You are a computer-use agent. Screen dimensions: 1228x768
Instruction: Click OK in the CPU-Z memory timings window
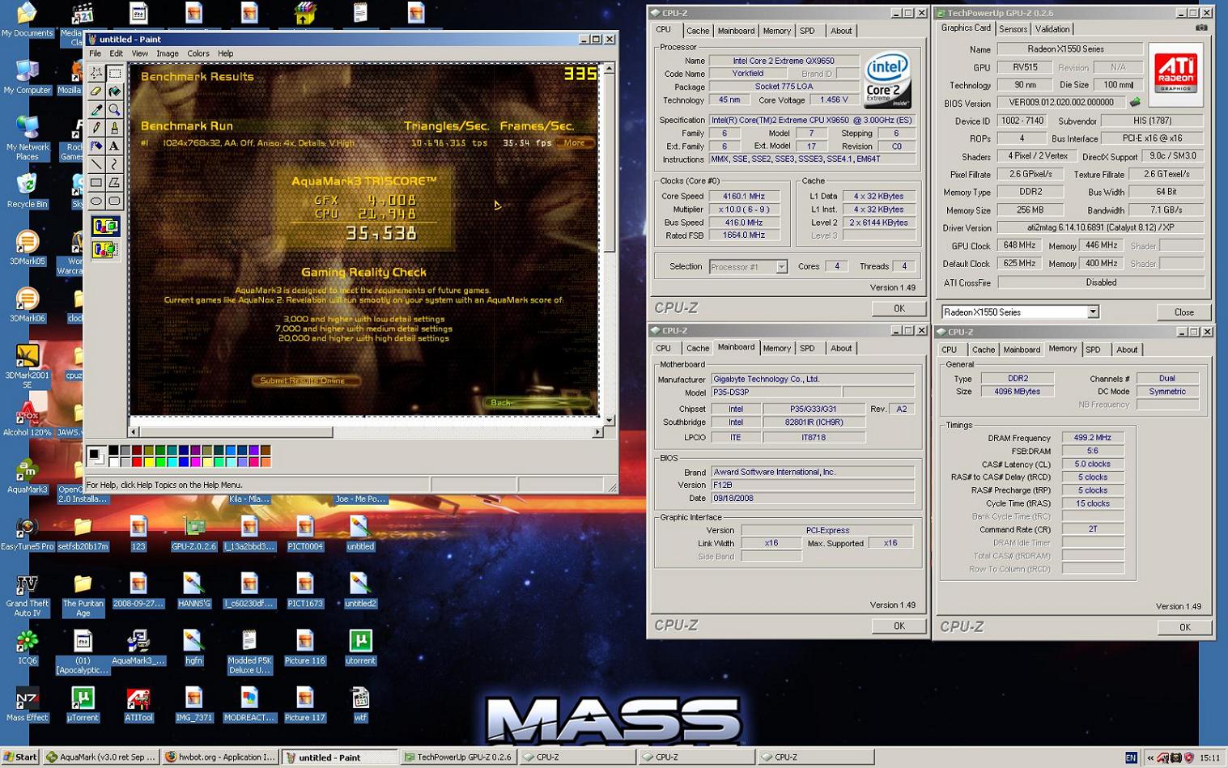tap(1184, 627)
